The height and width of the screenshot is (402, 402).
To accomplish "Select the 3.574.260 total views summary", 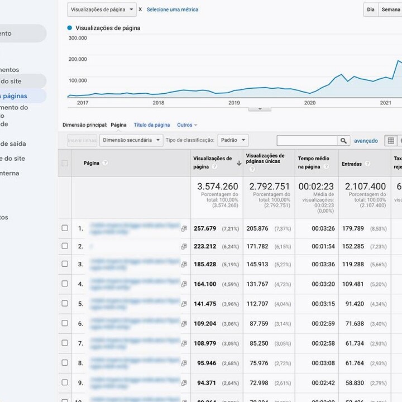I will point(217,186).
